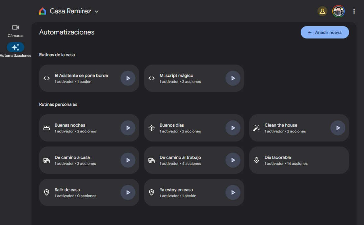Click the magic wand icon on Clean the house

click(x=256, y=128)
